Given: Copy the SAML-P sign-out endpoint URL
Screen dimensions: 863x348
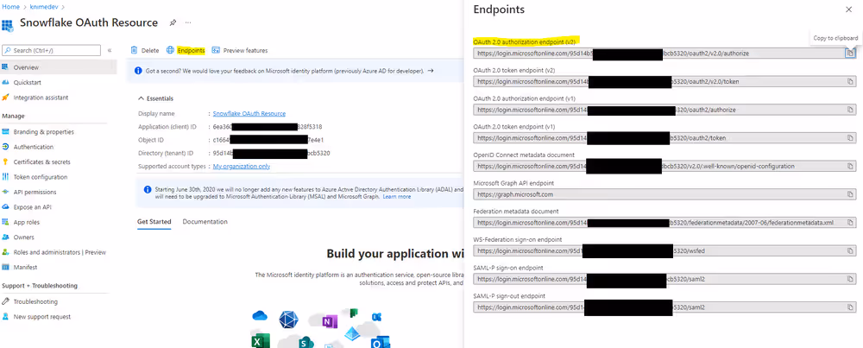Looking at the screenshot, I should click(849, 307).
